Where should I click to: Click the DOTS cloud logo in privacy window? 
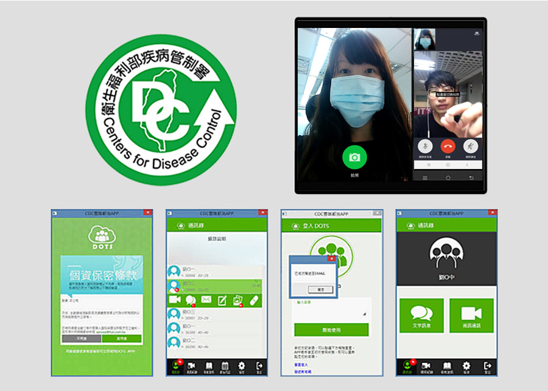pyautogui.click(x=102, y=237)
